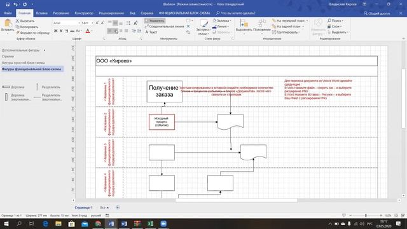This screenshot has width=407, height=229.
Task: Toggle align text bottom
Action: pos(121,23)
